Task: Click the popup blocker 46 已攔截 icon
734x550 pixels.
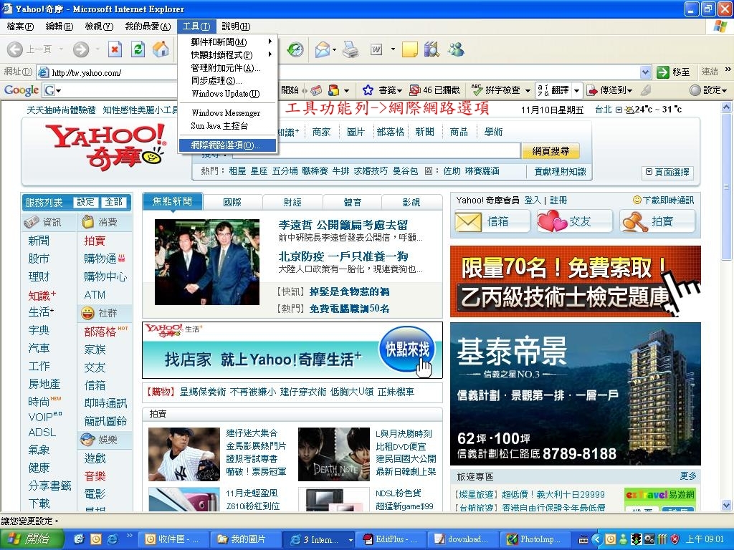Action: [x=415, y=90]
